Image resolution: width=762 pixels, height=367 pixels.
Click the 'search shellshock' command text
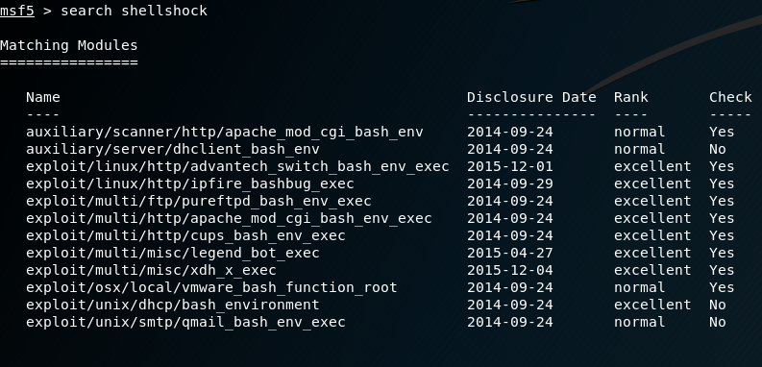pos(135,11)
